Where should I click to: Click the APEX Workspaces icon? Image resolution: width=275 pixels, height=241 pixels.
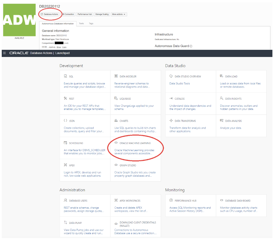point(116,200)
